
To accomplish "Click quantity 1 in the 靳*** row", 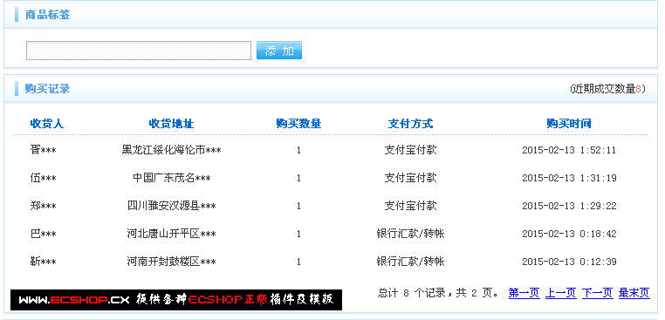I will (298, 262).
